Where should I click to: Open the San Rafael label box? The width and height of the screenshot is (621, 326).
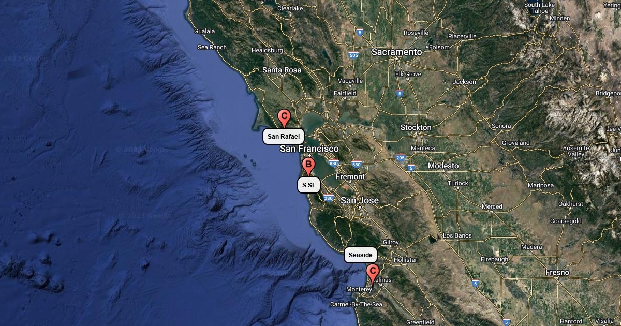click(x=284, y=137)
